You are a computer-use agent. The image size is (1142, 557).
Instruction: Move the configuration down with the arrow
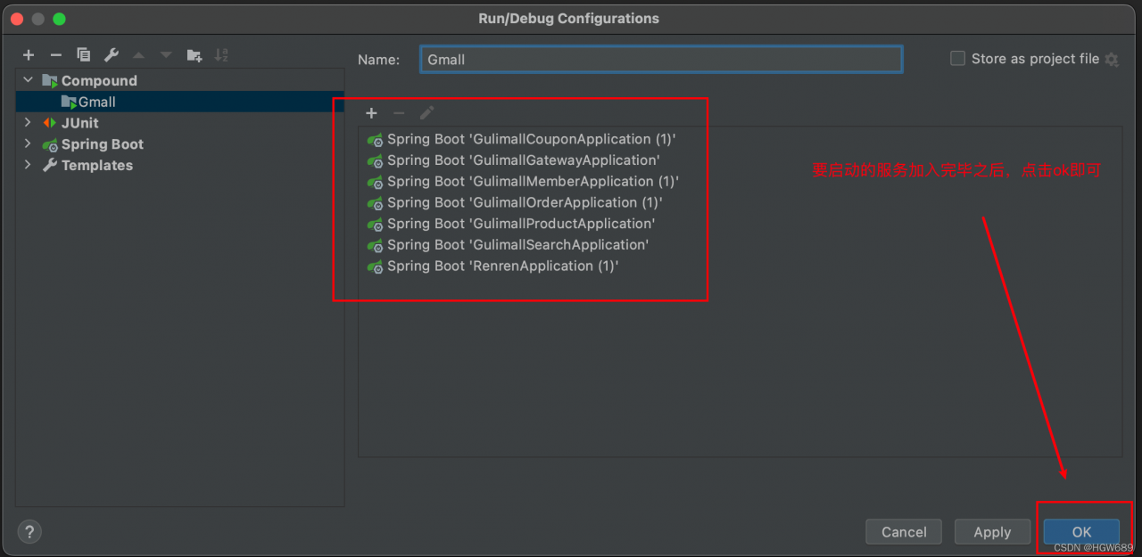[x=166, y=55]
